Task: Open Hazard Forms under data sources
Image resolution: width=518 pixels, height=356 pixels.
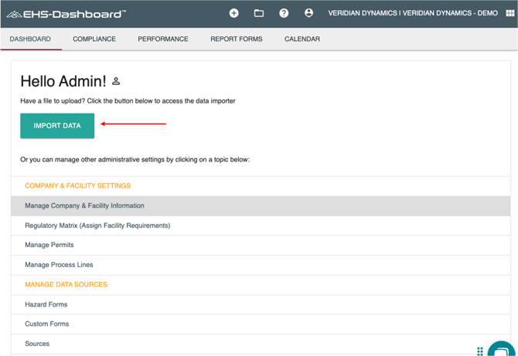Action: 46,304
